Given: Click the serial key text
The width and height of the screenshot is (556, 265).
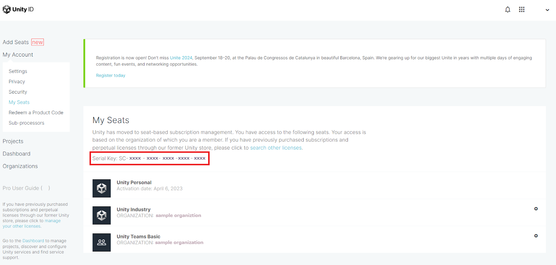Looking at the screenshot, I should point(149,159).
